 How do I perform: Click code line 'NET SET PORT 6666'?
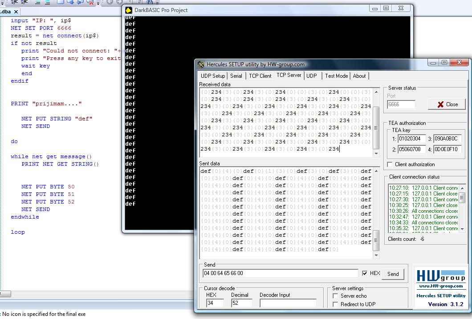(x=41, y=28)
